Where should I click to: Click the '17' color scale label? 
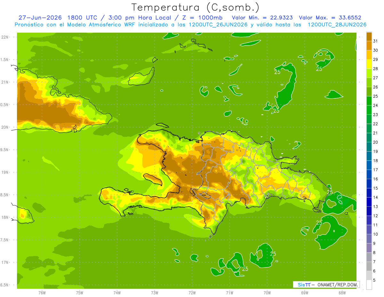376,169
